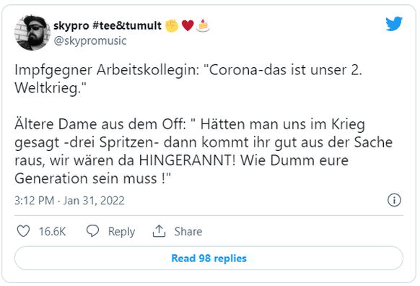Click the paragraph beginning Ältere Dame

[204, 152]
